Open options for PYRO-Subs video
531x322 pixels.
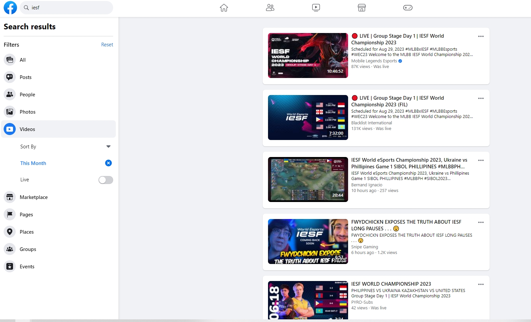(481, 284)
